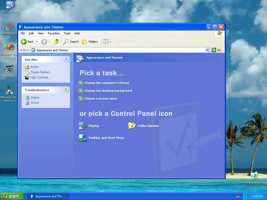Click the Appearance and Themes header palette icon

(80, 59)
